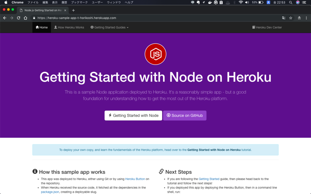The height and width of the screenshot is (194, 311).
Task: Follow Getting Started with Node on Heroku tutorial link
Action: coord(214,150)
